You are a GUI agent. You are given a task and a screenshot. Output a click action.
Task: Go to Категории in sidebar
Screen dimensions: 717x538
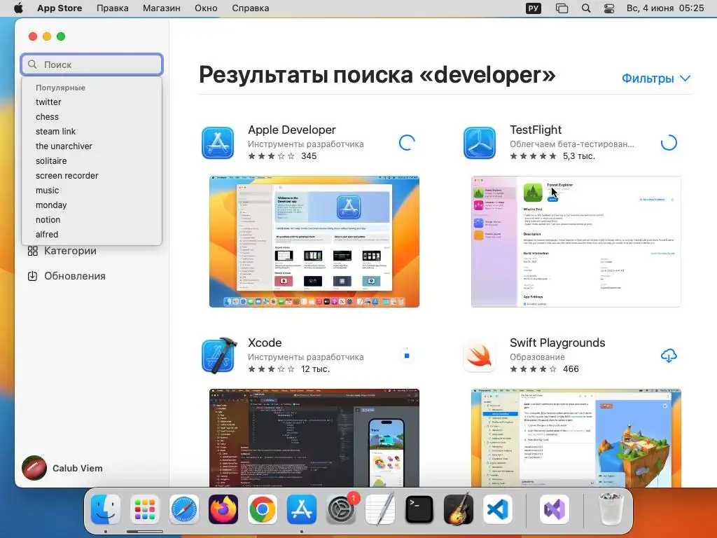tap(70, 251)
